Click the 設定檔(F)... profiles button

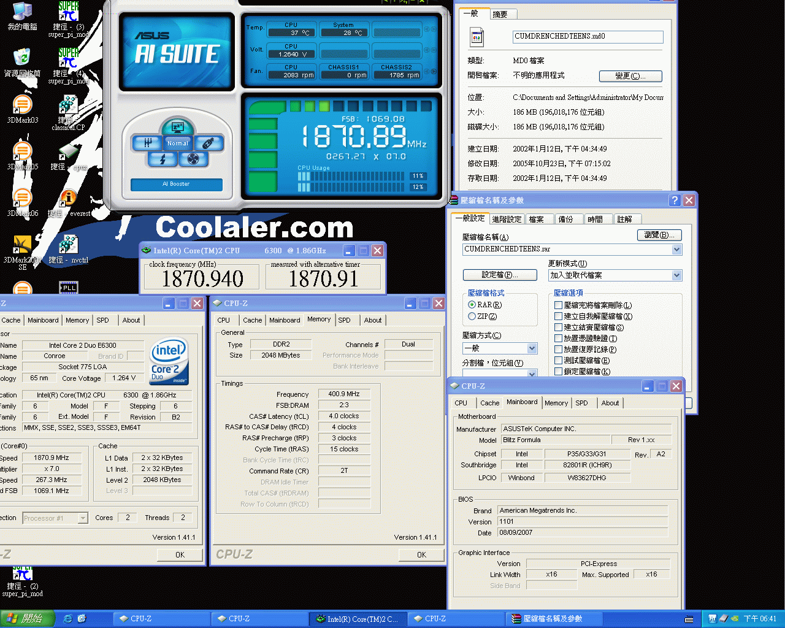click(500, 275)
